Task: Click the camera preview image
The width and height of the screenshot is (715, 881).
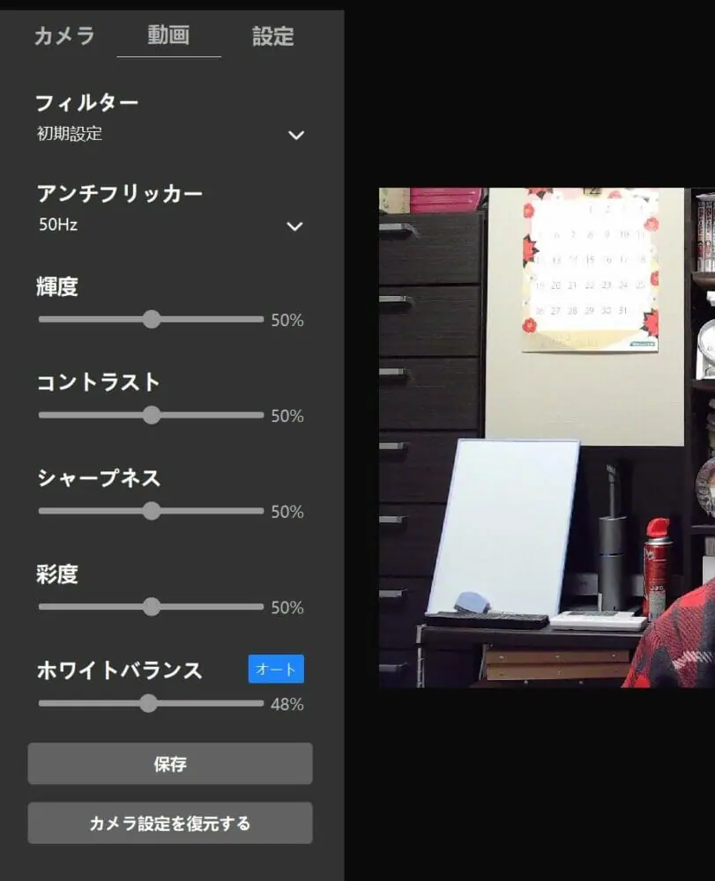Action: tap(547, 438)
